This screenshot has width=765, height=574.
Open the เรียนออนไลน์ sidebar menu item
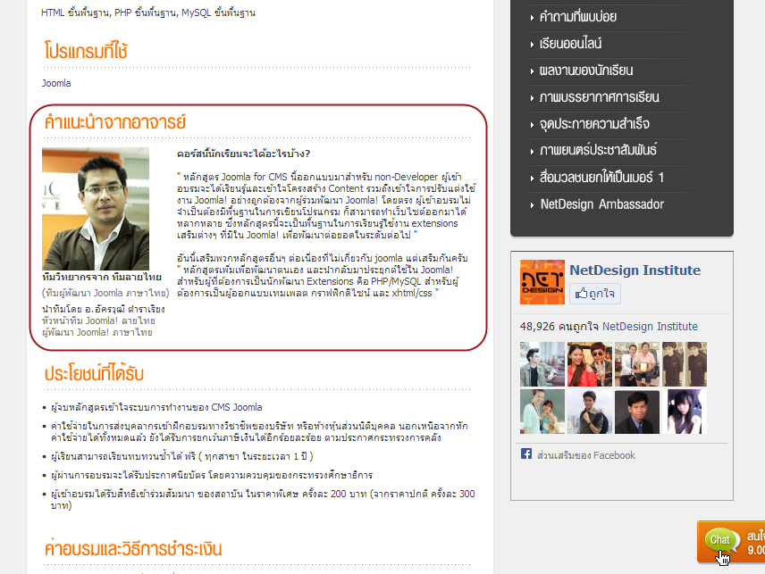pos(570,44)
